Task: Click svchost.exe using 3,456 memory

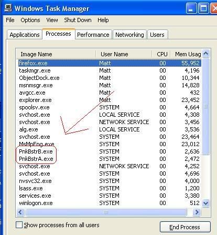Action: [x=110, y=122]
